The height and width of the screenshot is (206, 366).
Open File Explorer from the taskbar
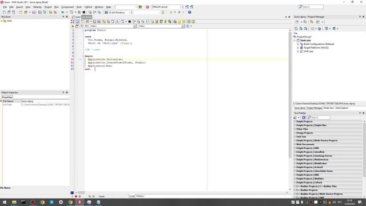click(x=14, y=202)
